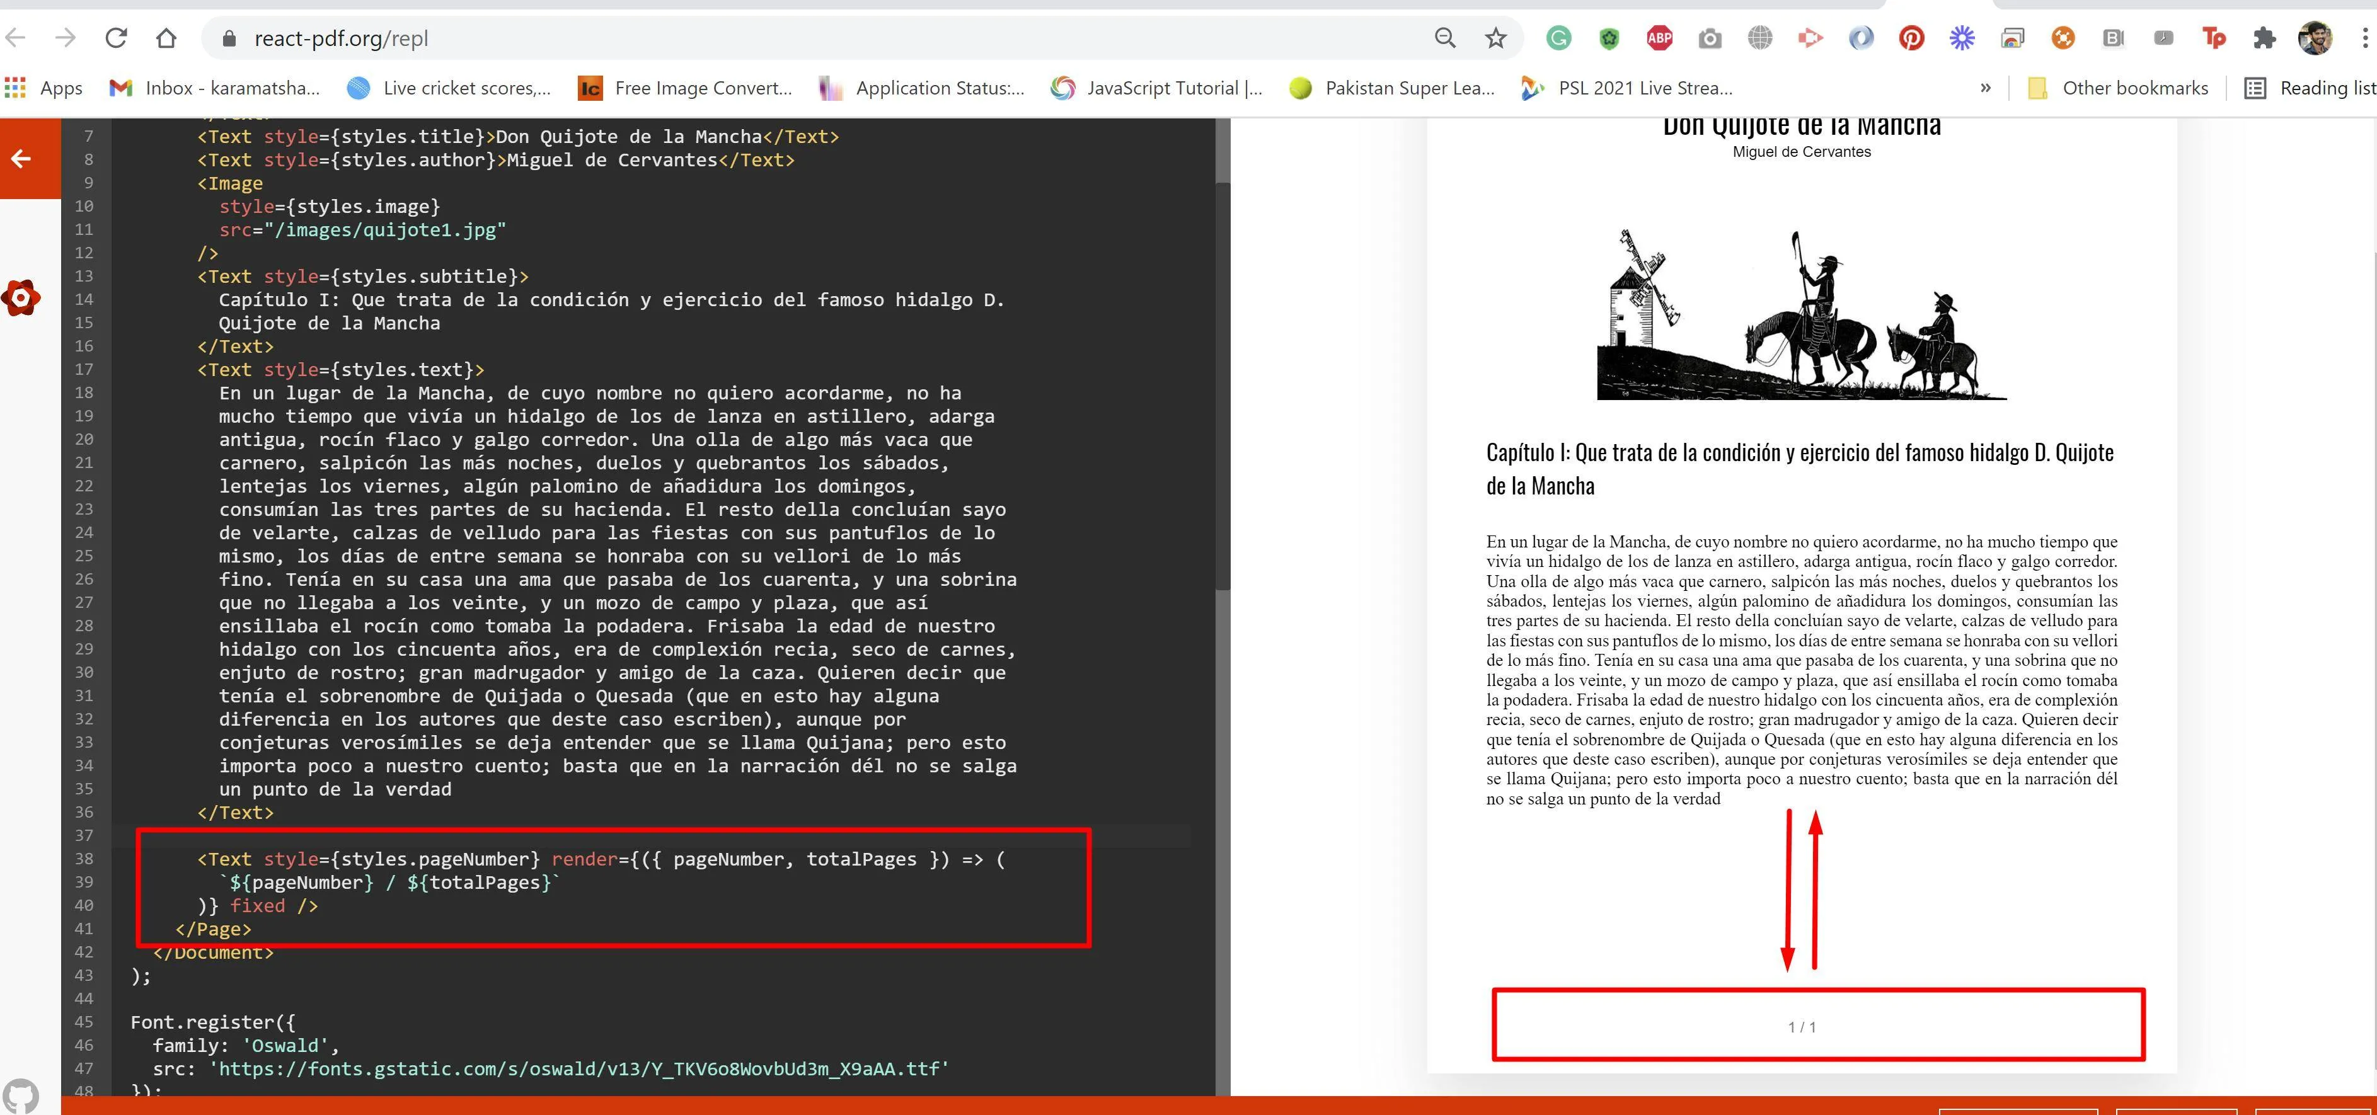Bookmark this page with the star icon
The height and width of the screenshot is (1115, 2377).
(1496, 38)
